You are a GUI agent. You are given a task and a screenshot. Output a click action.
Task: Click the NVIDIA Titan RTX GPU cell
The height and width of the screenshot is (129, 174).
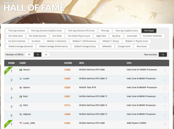click(88, 87)
